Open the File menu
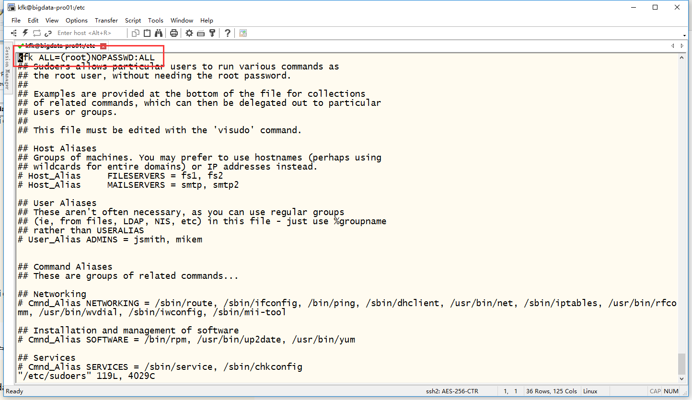Image resolution: width=692 pixels, height=400 pixels. (x=16, y=20)
